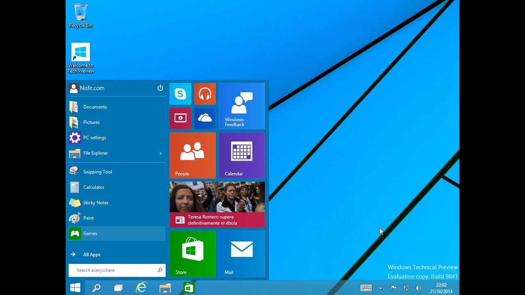Open the volume speaker icon
The width and height of the screenshot is (525, 295).
418,288
